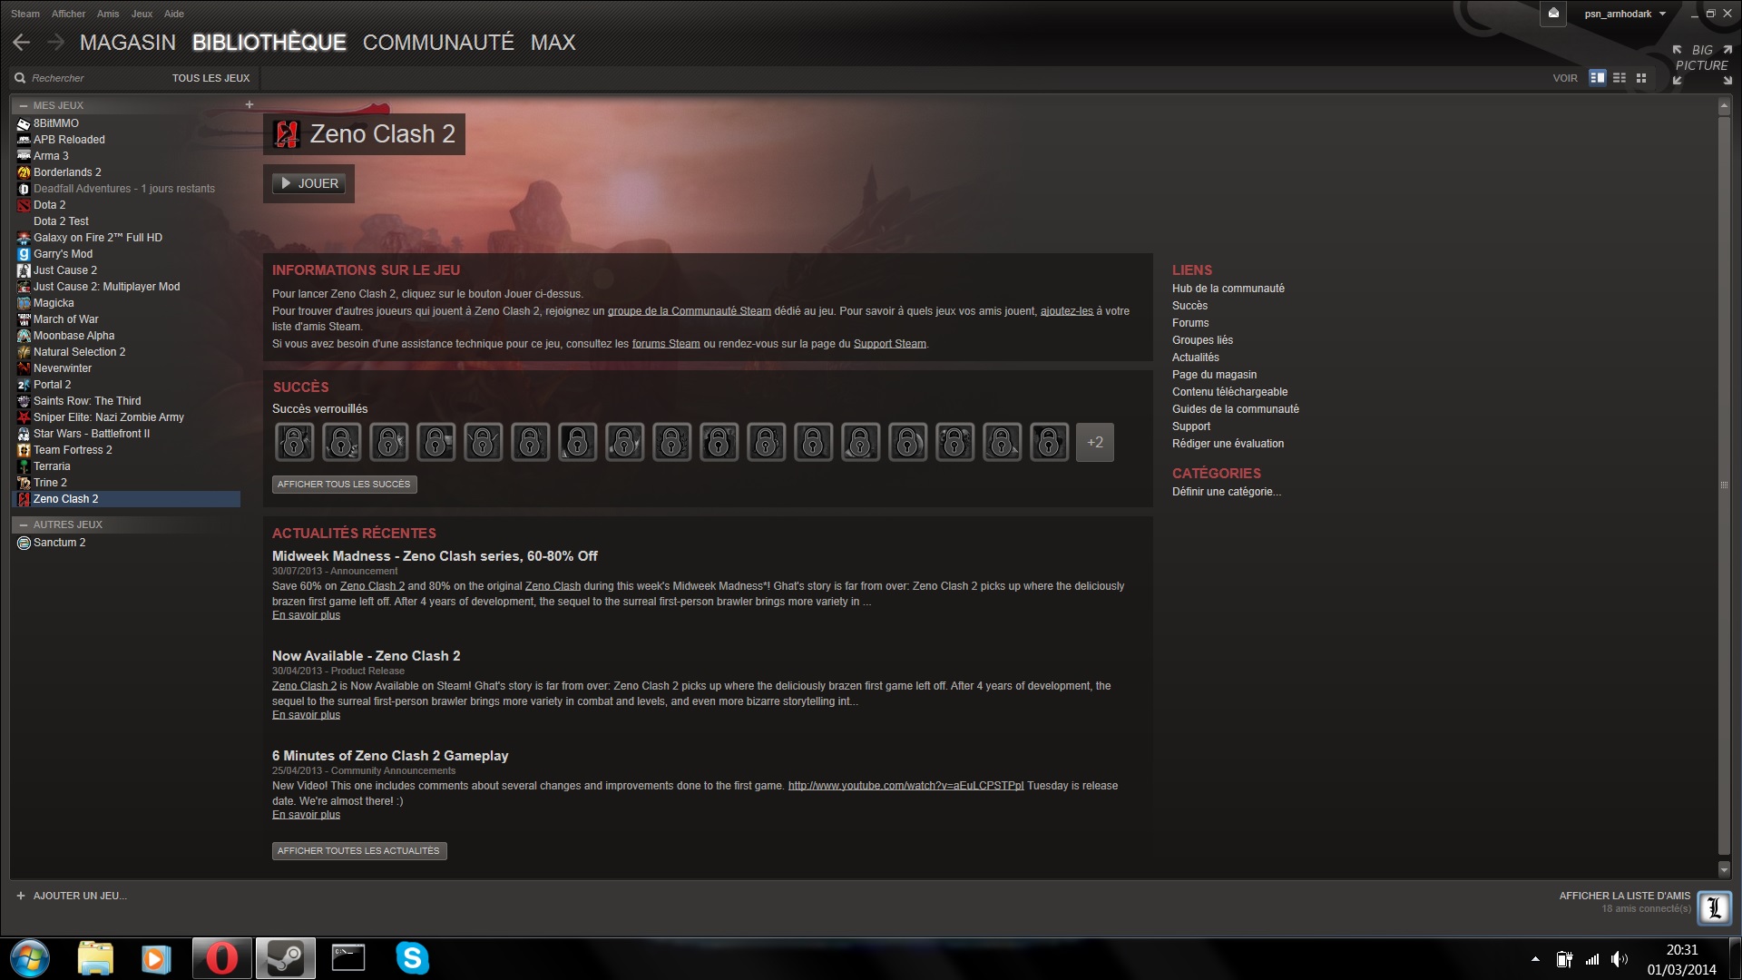Open Opera browser from taskbar
Viewport: 1742px width, 980px height.
tap(221, 958)
